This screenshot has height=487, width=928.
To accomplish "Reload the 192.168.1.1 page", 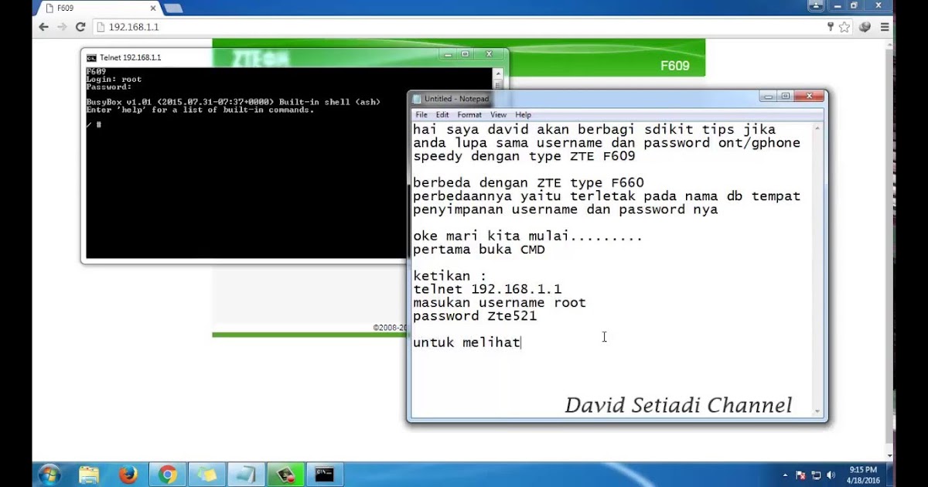I will click(80, 27).
